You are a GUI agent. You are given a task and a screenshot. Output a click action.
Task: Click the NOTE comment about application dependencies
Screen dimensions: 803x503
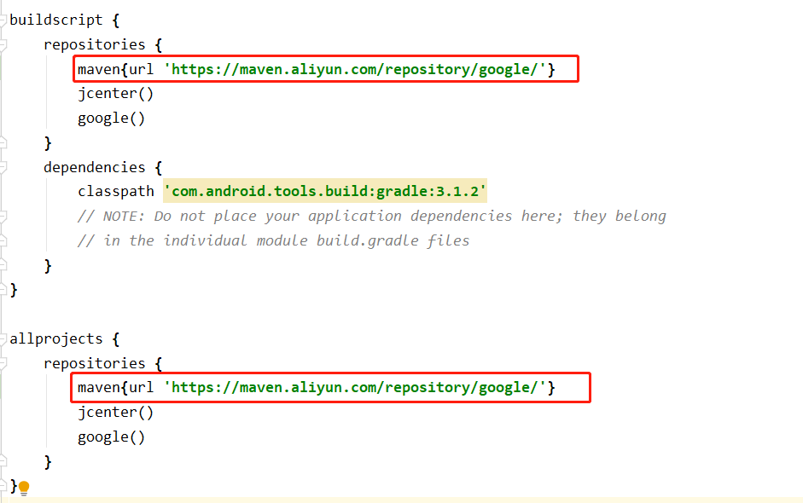point(371,216)
